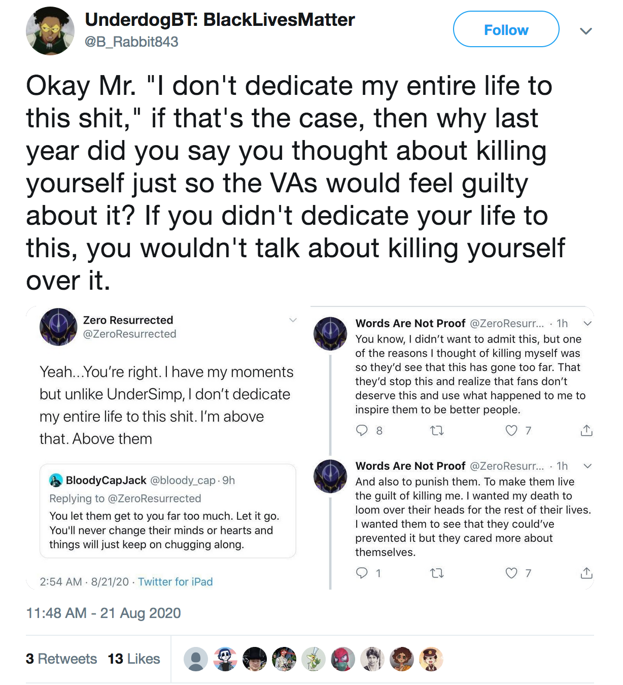
Task: Expand the first Words Are Not Proof tweet chevron
Action: click(587, 323)
